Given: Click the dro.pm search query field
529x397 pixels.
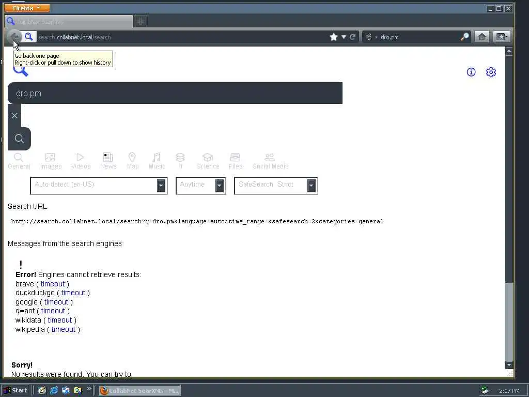Looking at the screenshot, I should pyautogui.click(x=175, y=93).
